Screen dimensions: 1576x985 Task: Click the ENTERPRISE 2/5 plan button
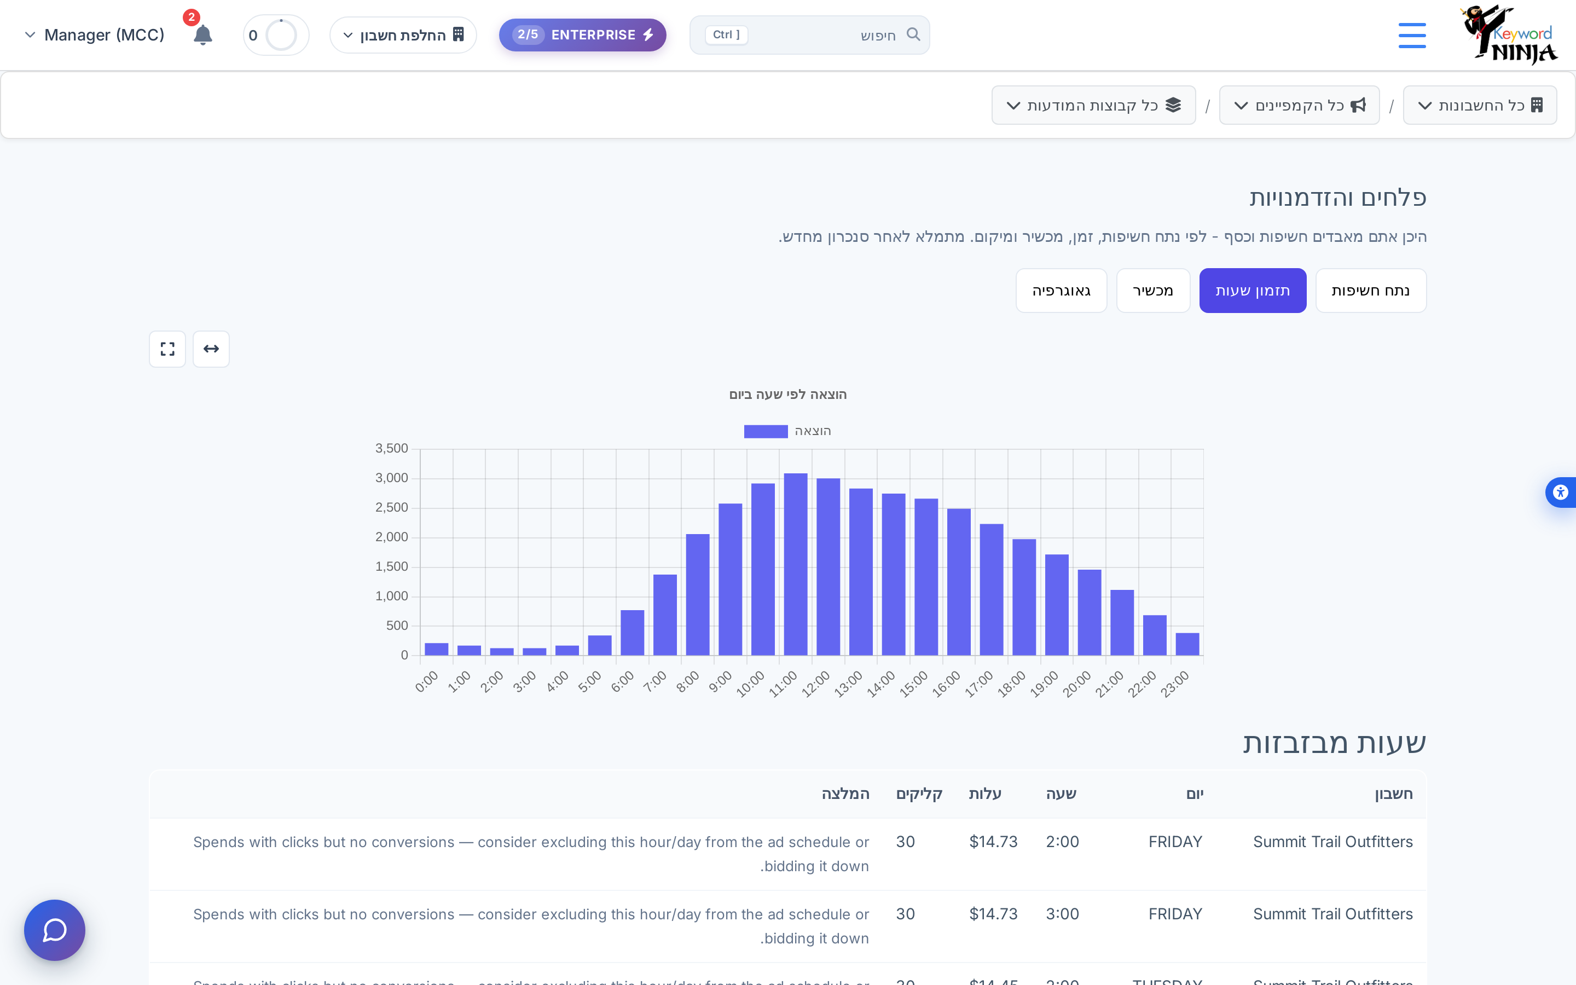(x=583, y=35)
